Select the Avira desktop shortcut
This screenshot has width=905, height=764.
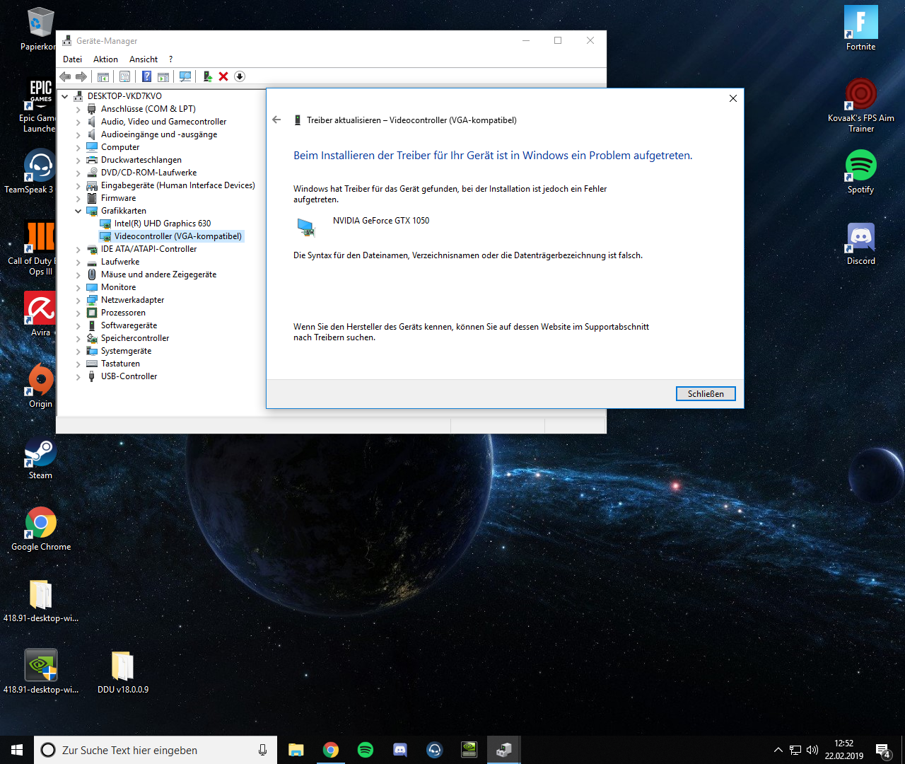pos(40,315)
